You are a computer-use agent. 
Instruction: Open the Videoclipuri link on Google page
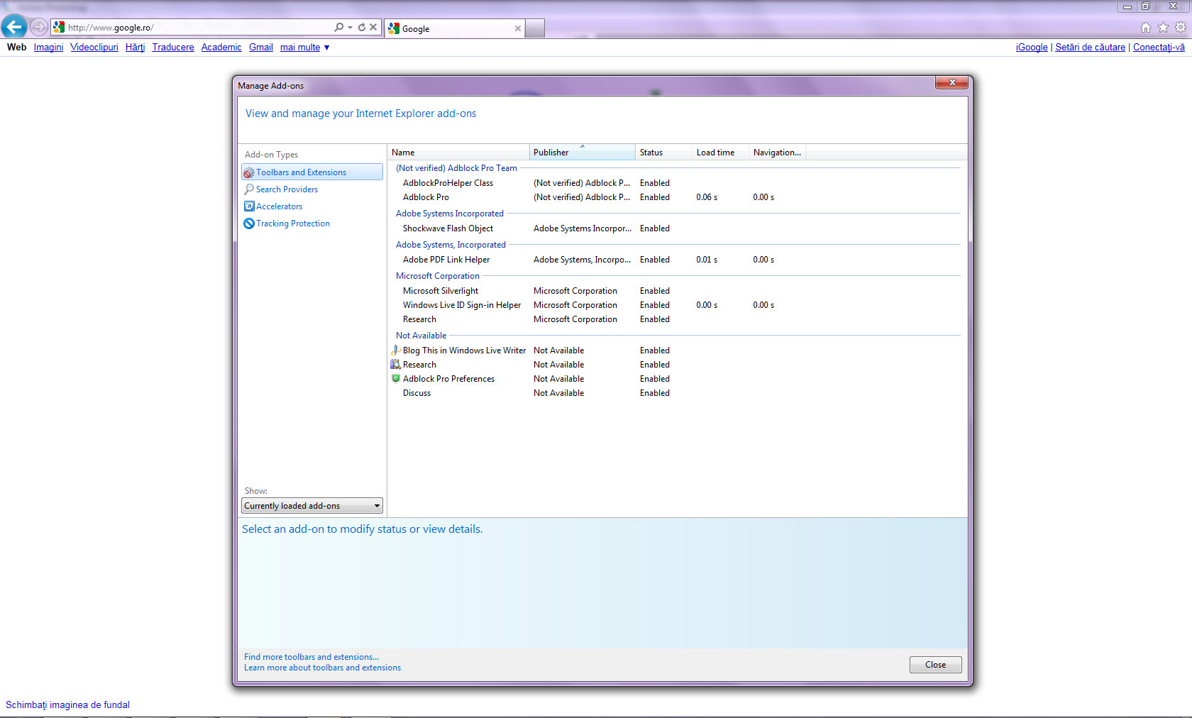[x=94, y=48]
